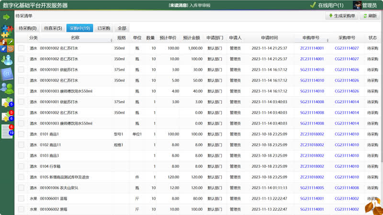The height and width of the screenshot is (215, 383).
Task: Open purchase order link CG231114027 in first row
Action: [x=347, y=48]
